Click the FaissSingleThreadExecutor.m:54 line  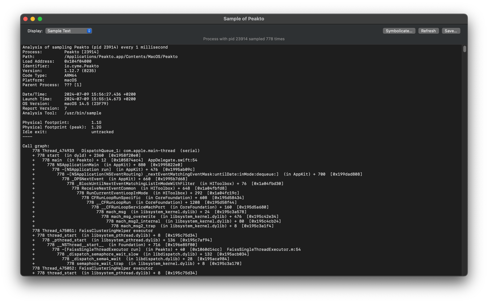(166, 249)
